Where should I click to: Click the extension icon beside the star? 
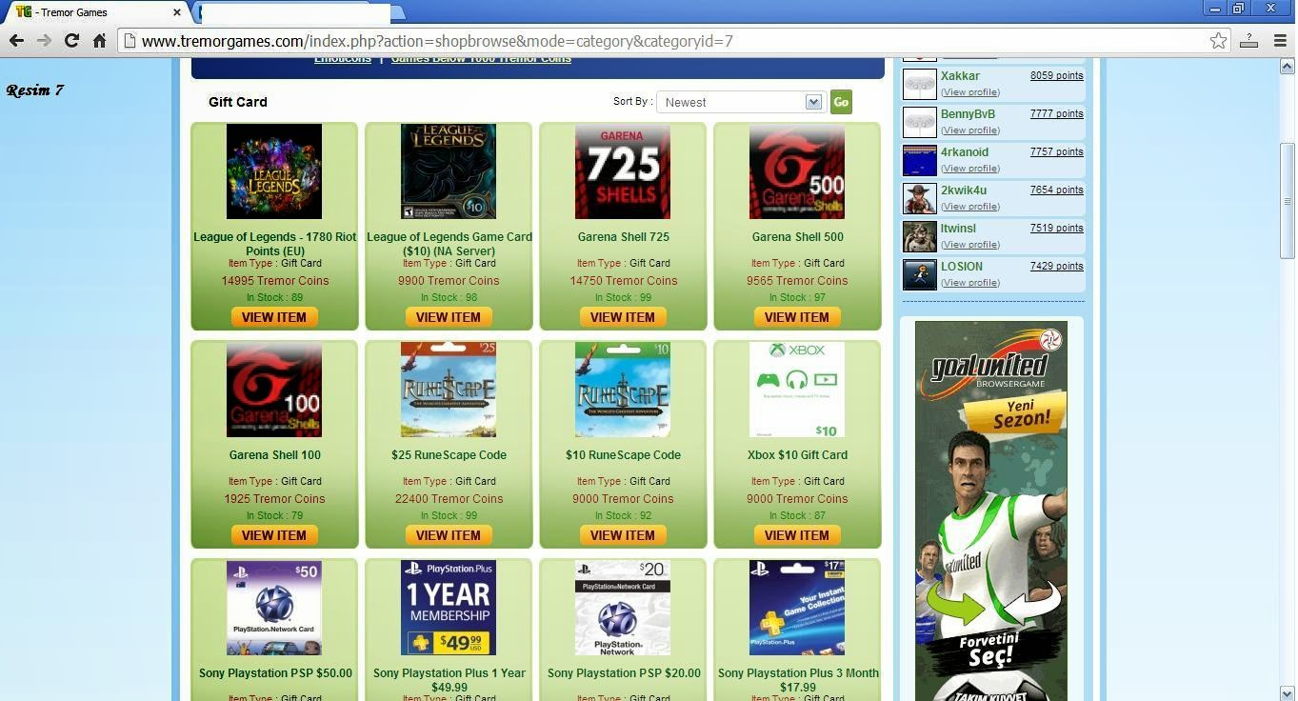pos(1249,40)
